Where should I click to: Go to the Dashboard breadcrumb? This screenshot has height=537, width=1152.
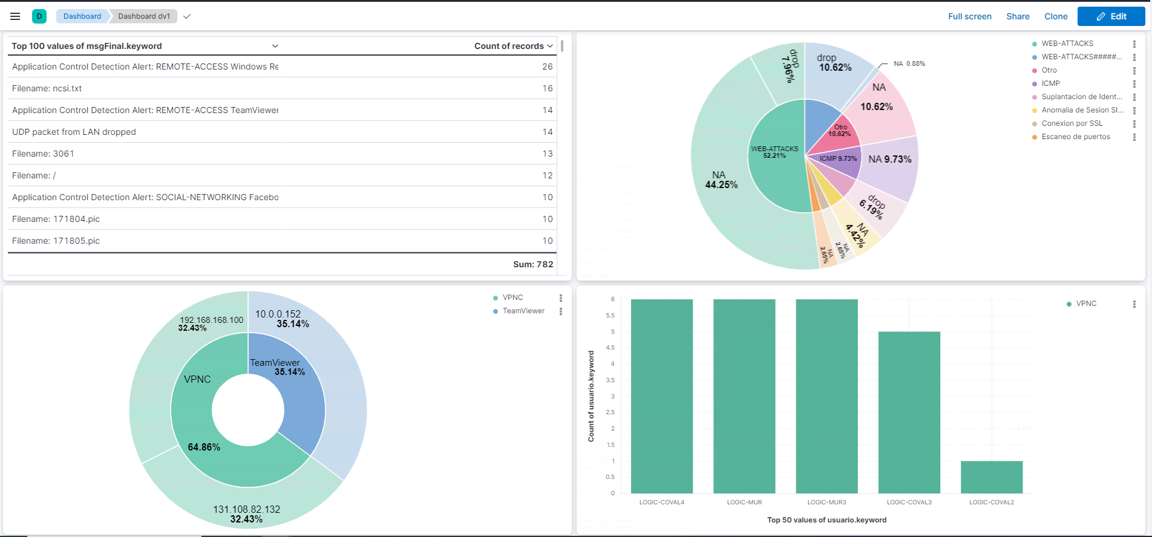pyautogui.click(x=82, y=16)
